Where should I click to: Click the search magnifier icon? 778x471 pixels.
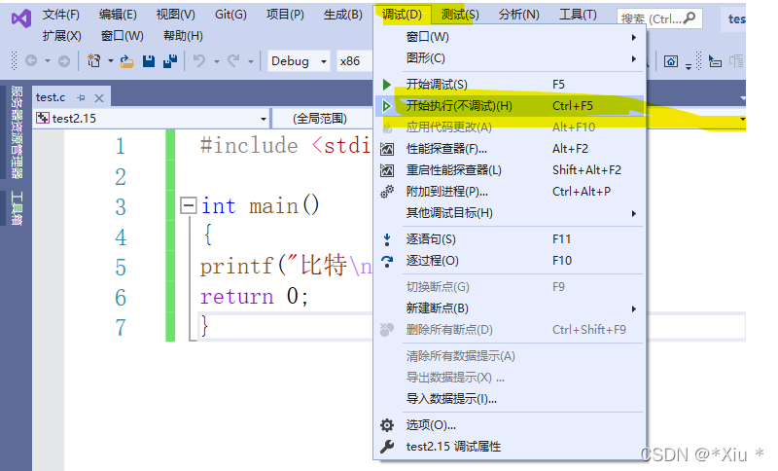[x=690, y=18]
